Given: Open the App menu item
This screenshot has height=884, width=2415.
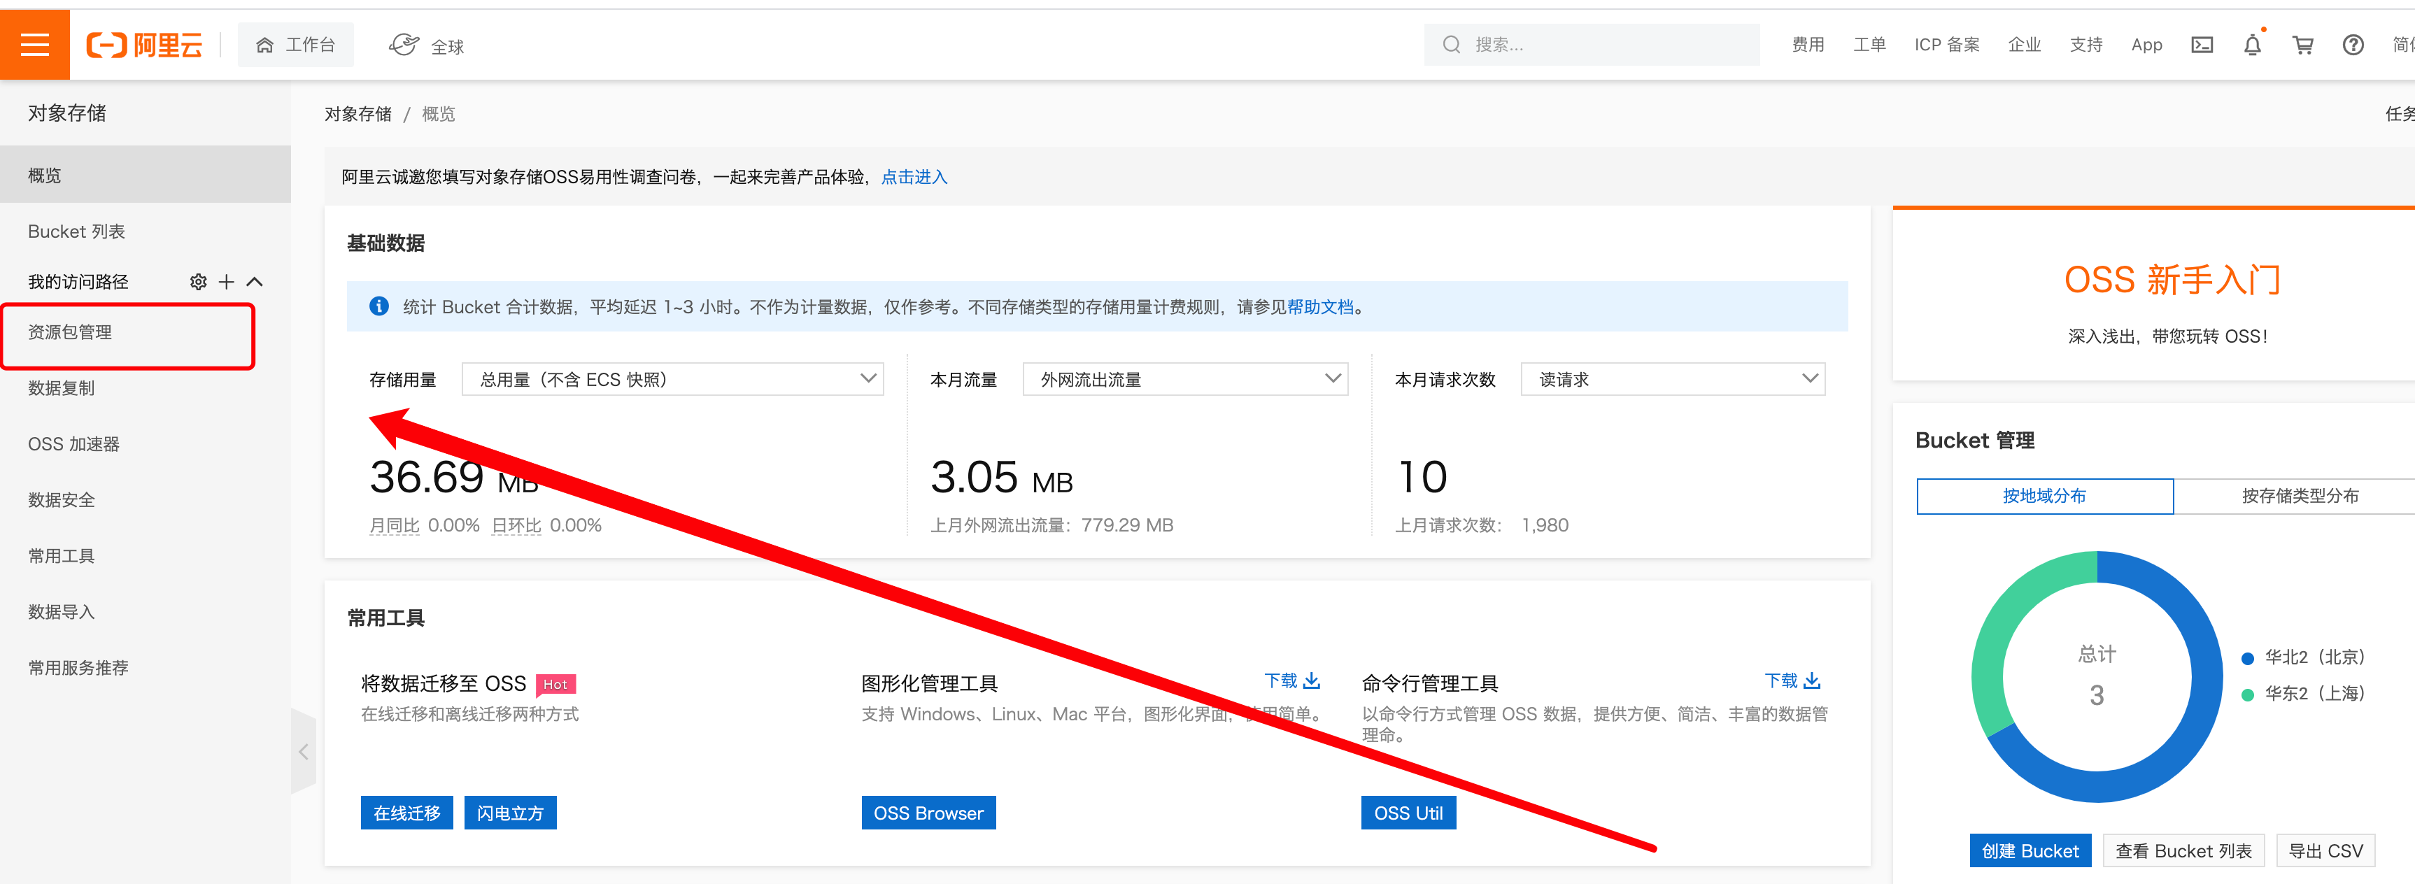Looking at the screenshot, I should (2146, 45).
